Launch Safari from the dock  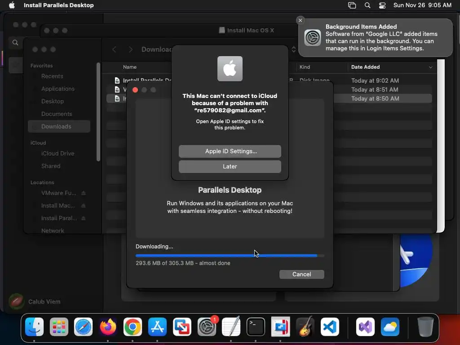tap(83, 327)
